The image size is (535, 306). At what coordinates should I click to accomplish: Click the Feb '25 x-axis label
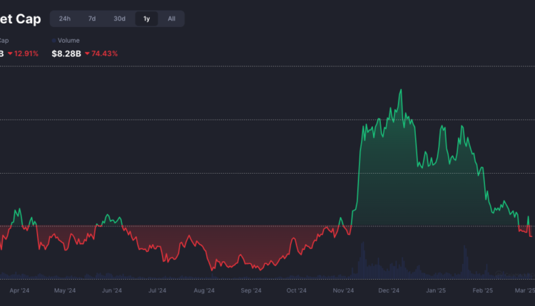(482, 290)
